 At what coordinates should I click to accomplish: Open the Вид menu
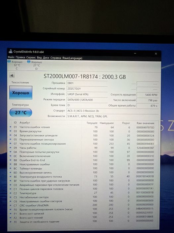[39, 58]
